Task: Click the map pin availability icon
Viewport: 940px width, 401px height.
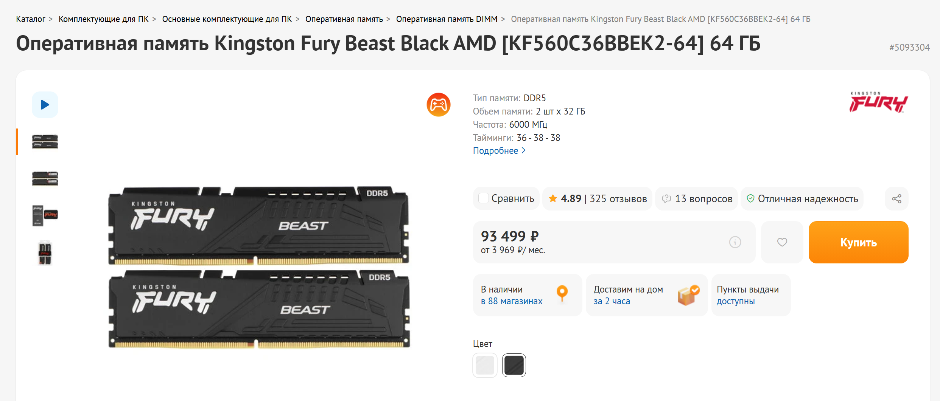Action: pos(562,293)
